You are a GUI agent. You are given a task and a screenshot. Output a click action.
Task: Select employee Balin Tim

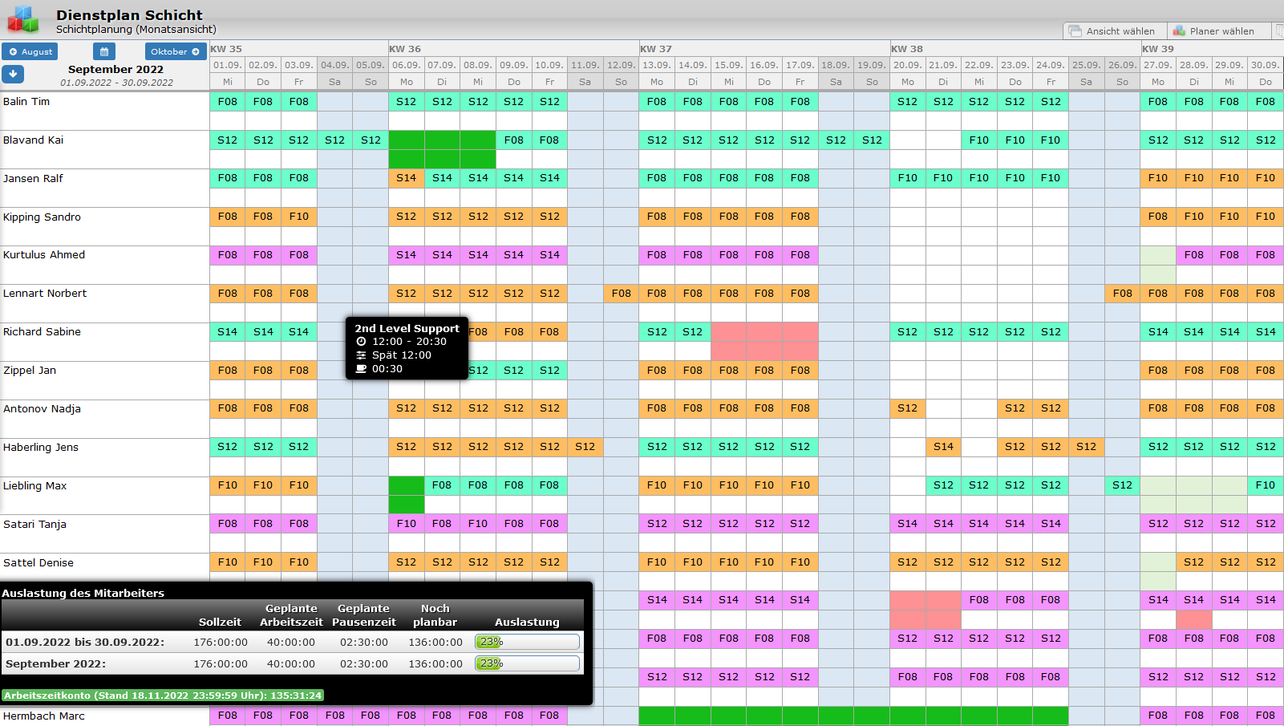pos(26,102)
